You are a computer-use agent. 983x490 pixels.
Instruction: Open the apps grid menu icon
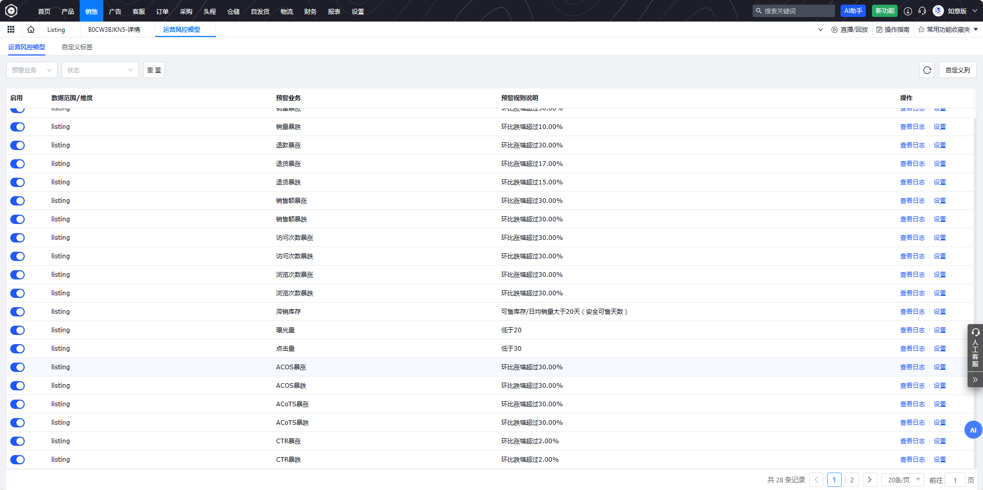pos(11,30)
